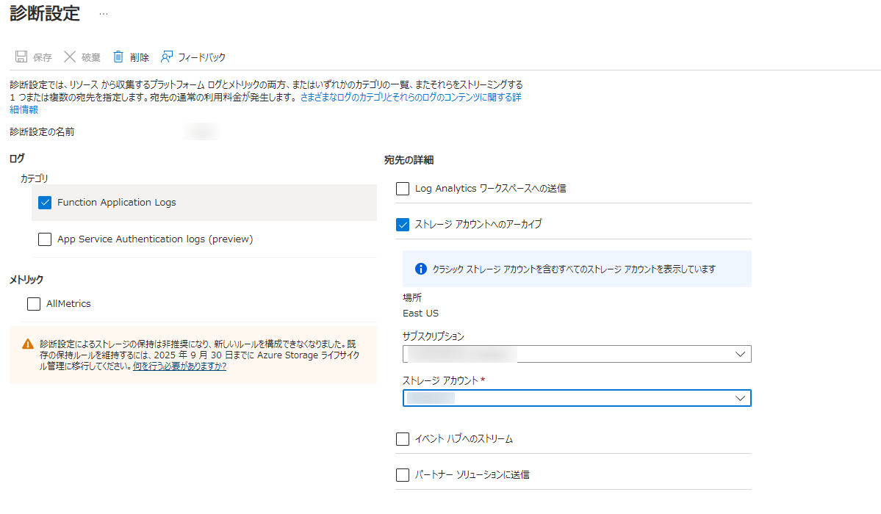Viewport: 881px width, 514px height.
Task: Click the メトリック section heading
Action: pos(26,280)
